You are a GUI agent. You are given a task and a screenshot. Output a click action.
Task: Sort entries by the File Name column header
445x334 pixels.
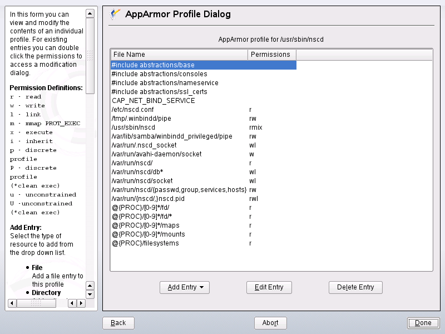point(178,55)
